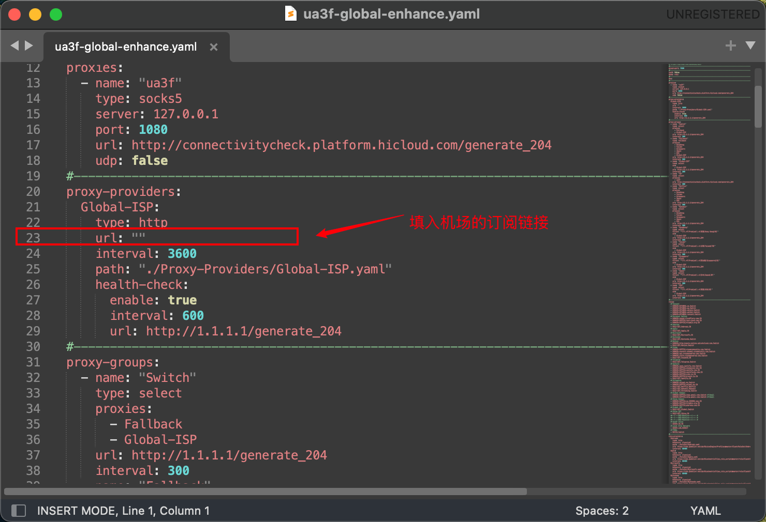766x522 pixels.
Task: Click the forward navigation arrow in tab bar
Action: (x=29, y=46)
